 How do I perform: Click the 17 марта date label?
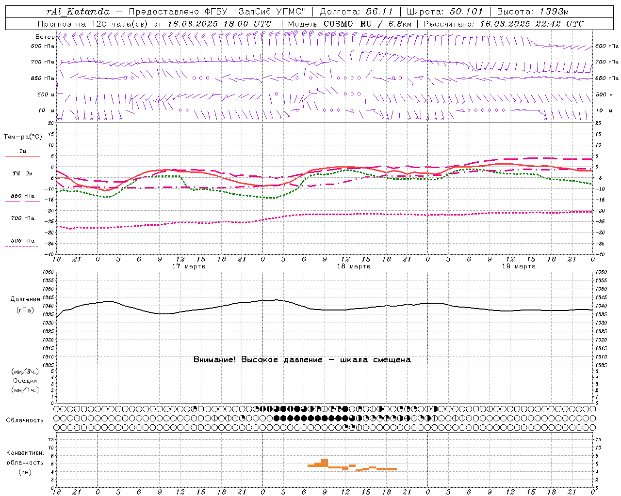[x=189, y=266]
